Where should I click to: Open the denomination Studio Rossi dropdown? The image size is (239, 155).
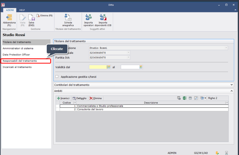point(226,48)
